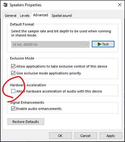Go to the Spatial sound tab
This screenshot has width=125, height=142.
click(62, 16)
